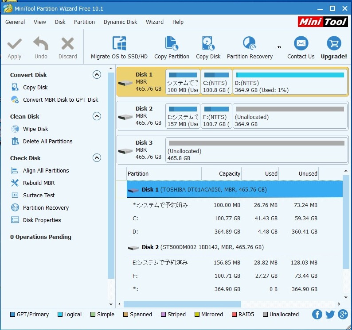Select Disk 3 unallocated 465.8 GB block
352x330 pixels.
[x=256, y=150]
